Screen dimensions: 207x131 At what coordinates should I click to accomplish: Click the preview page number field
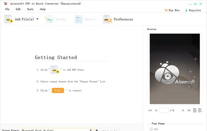(164, 110)
